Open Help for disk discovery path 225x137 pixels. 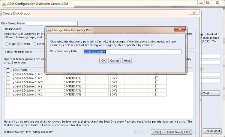(127, 60)
